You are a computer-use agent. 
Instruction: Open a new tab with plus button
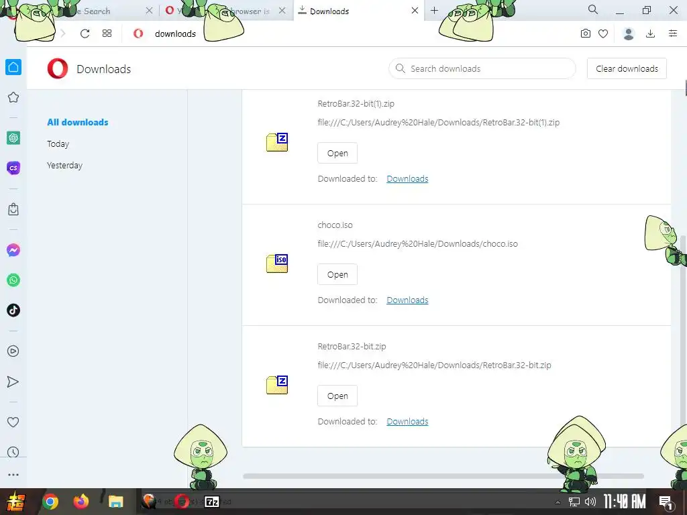[x=434, y=11]
